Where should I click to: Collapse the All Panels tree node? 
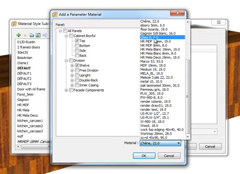tap(60, 31)
